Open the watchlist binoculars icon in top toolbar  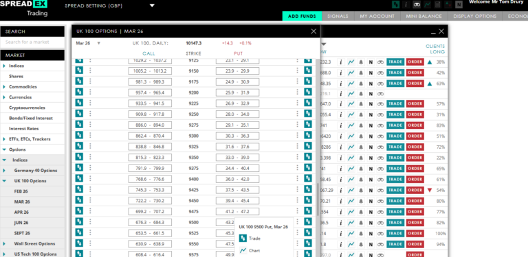click(x=417, y=5)
